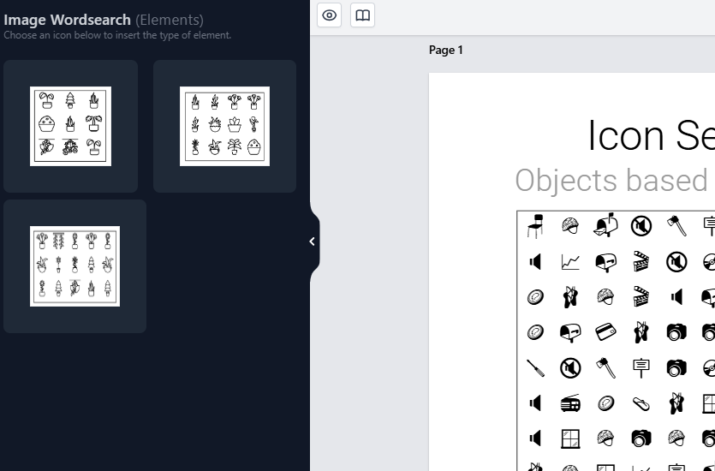
Task: Select the "Objects based" subtitle text
Action: (614, 181)
